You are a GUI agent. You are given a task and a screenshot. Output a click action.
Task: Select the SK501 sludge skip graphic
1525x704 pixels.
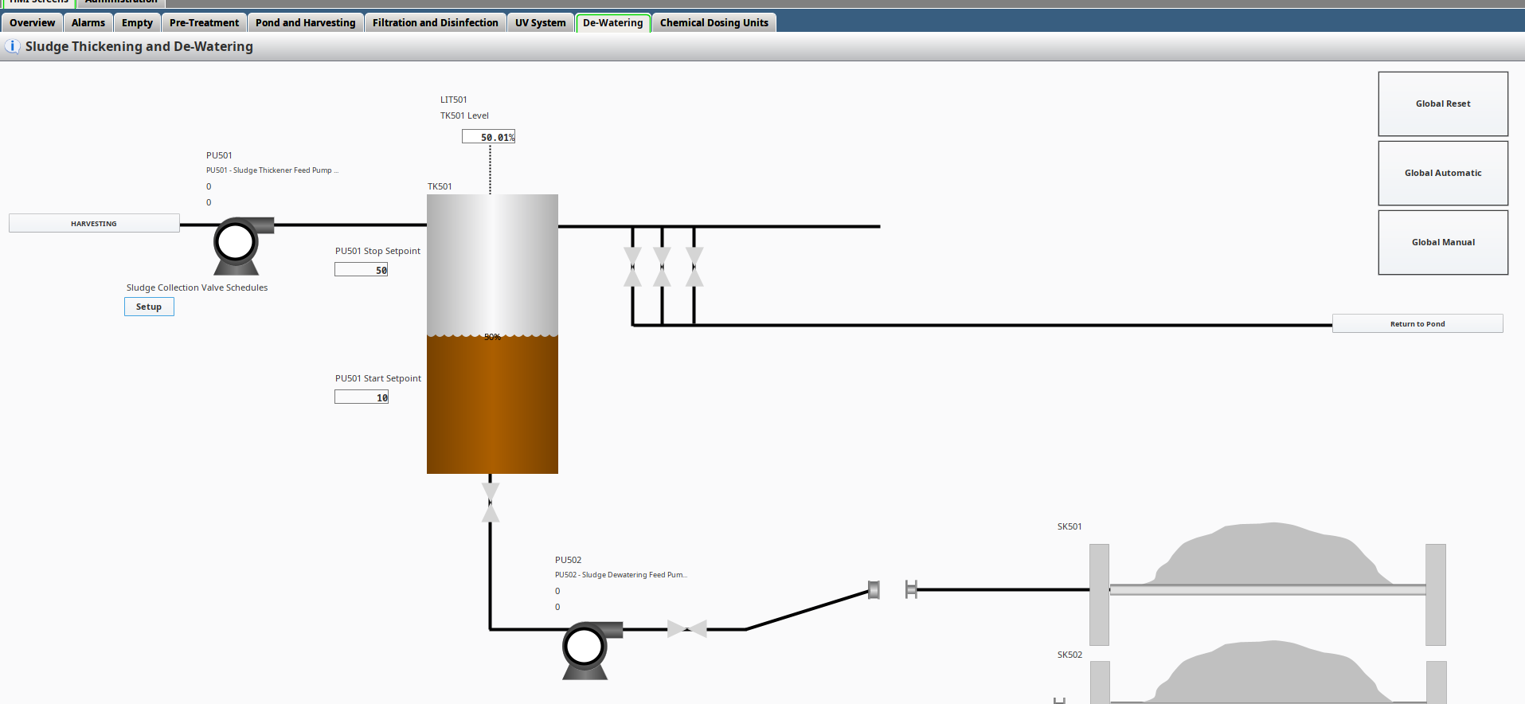pos(1268,584)
